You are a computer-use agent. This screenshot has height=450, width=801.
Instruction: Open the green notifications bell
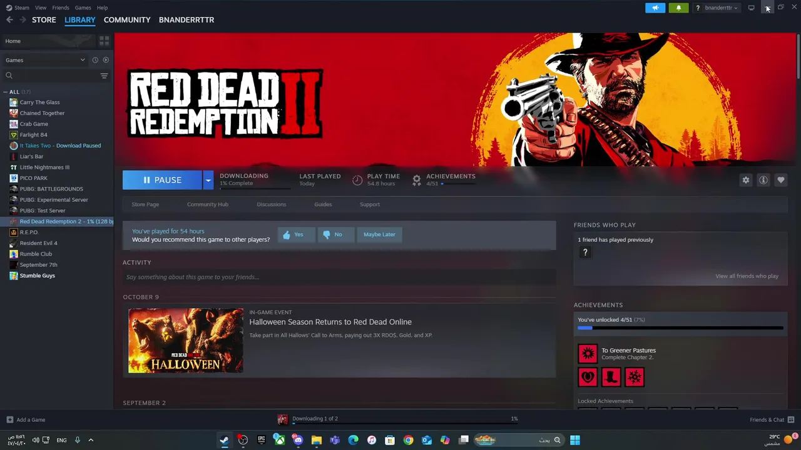679,7
